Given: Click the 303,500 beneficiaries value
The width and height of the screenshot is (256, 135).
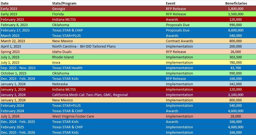Looking at the screenshot, I should pyautogui.click(x=236, y=57).
